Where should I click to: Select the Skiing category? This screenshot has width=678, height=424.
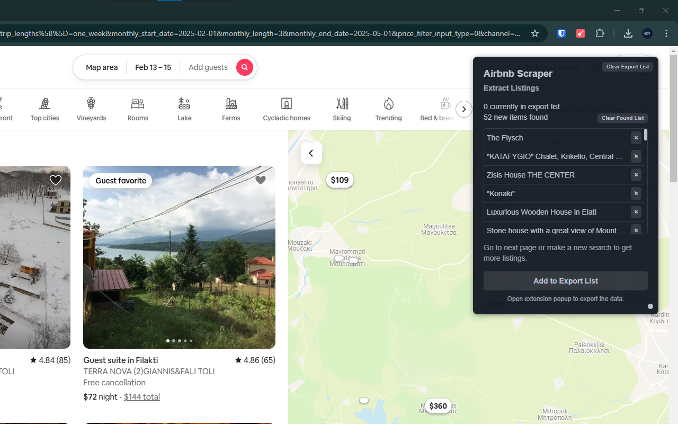(x=342, y=109)
